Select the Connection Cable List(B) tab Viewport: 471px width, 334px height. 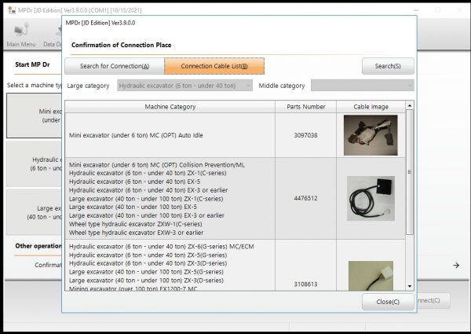[x=214, y=66]
